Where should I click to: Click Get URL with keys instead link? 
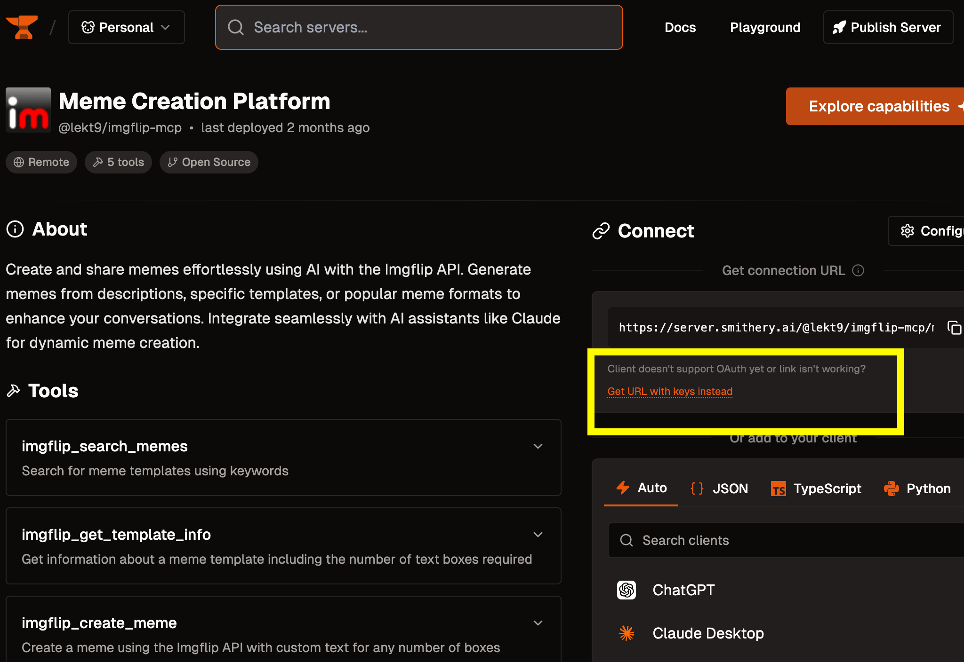(670, 391)
